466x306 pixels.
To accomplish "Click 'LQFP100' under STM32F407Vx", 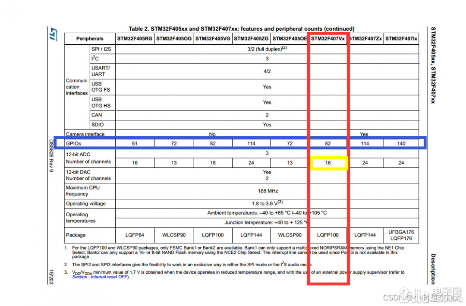I will tap(328, 235).
